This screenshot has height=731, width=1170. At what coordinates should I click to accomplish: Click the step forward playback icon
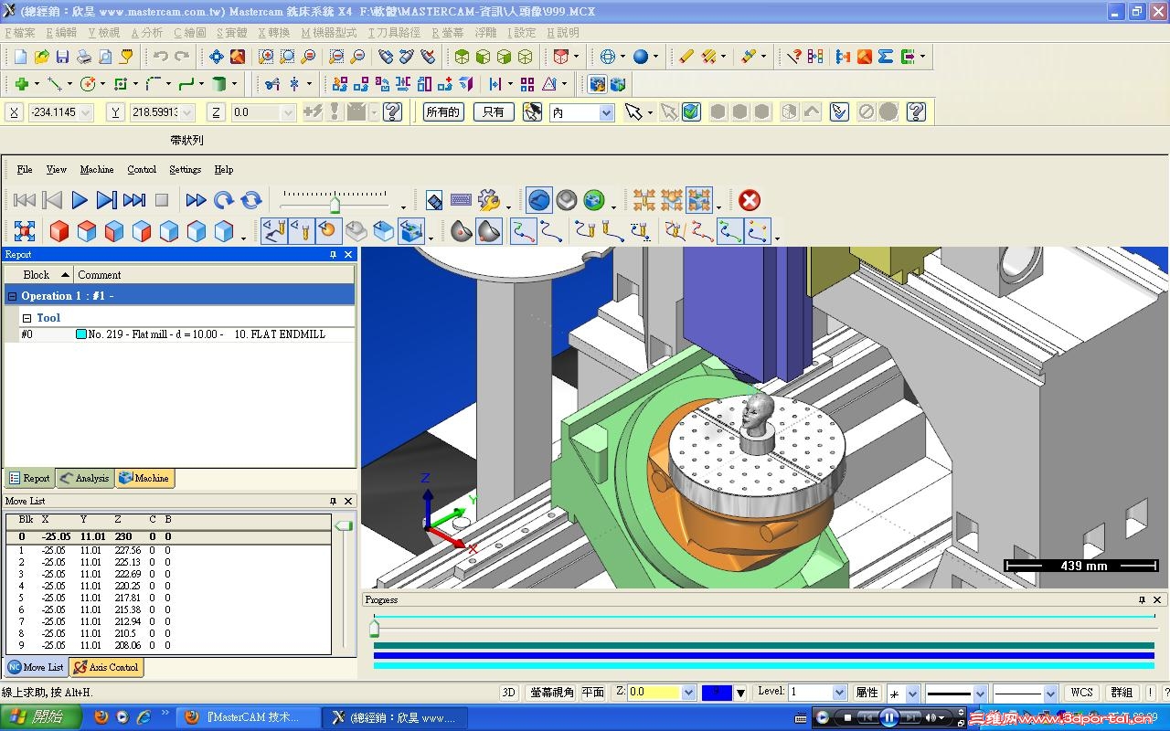[107, 200]
